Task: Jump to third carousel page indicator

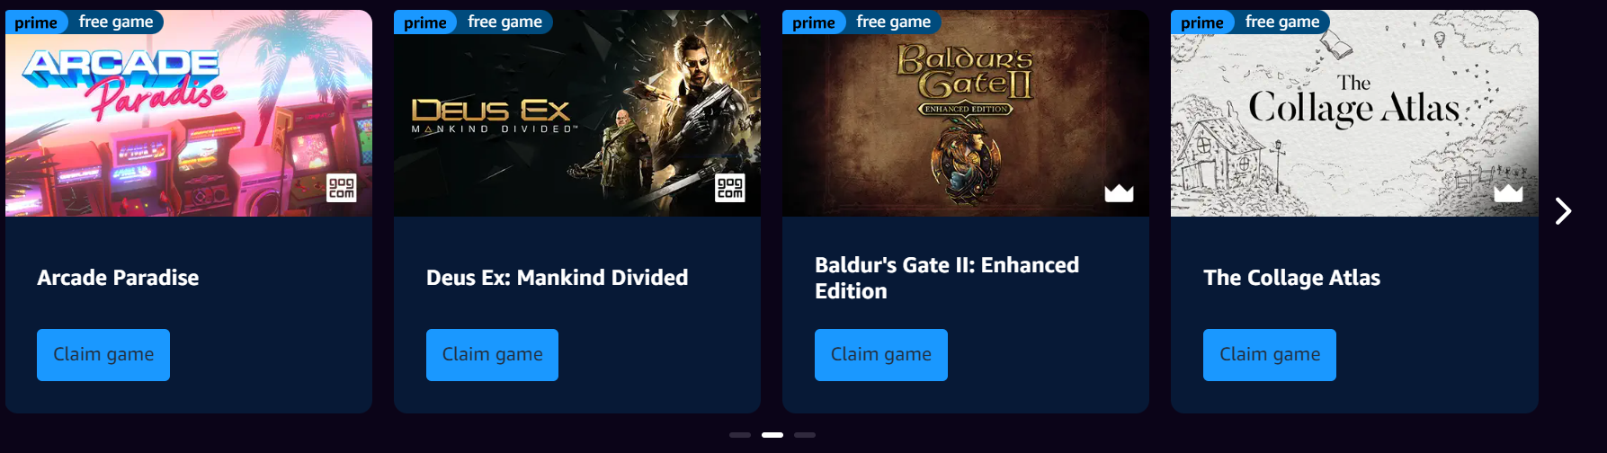Action: click(805, 435)
